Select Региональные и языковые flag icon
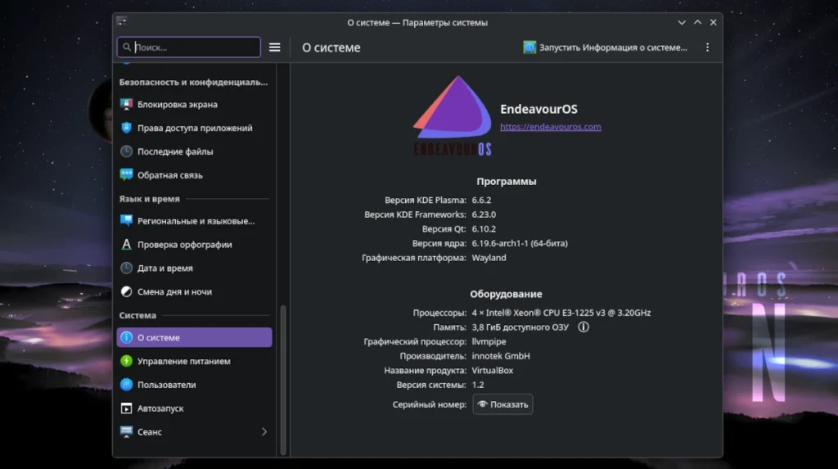 126,221
